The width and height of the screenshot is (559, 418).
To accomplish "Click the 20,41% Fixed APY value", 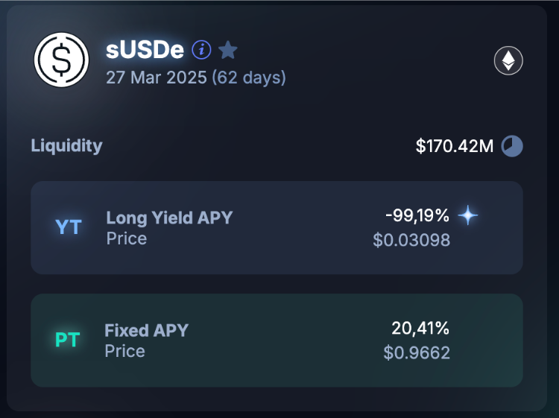I will [x=420, y=328].
